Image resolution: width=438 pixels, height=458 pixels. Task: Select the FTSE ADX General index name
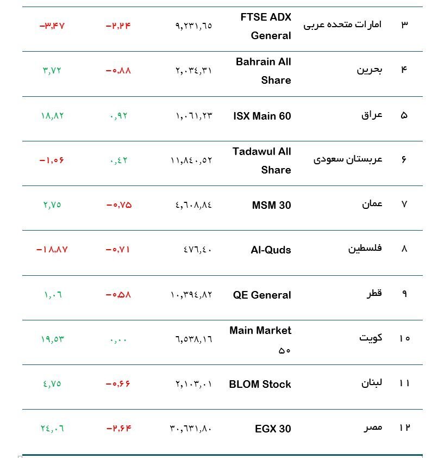[266, 26]
